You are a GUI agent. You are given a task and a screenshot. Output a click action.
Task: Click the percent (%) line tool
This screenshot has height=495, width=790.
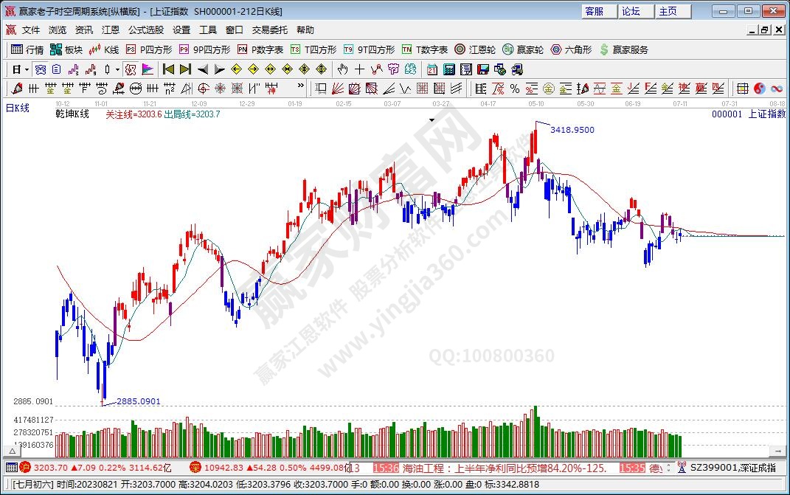(x=514, y=89)
